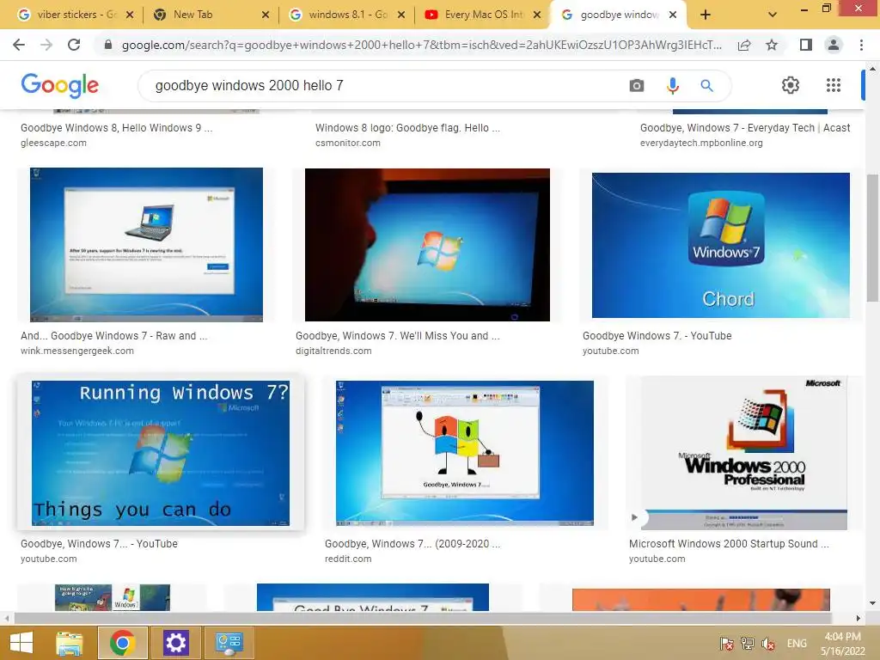Open File Explorer from the taskbar

point(69,643)
